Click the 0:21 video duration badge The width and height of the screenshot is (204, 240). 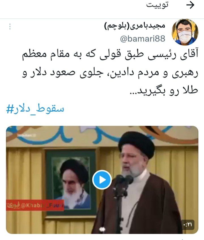pyautogui.click(x=188, y=225)
